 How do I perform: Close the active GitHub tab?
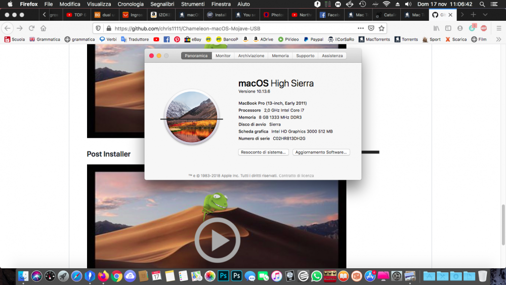point(450,15)
